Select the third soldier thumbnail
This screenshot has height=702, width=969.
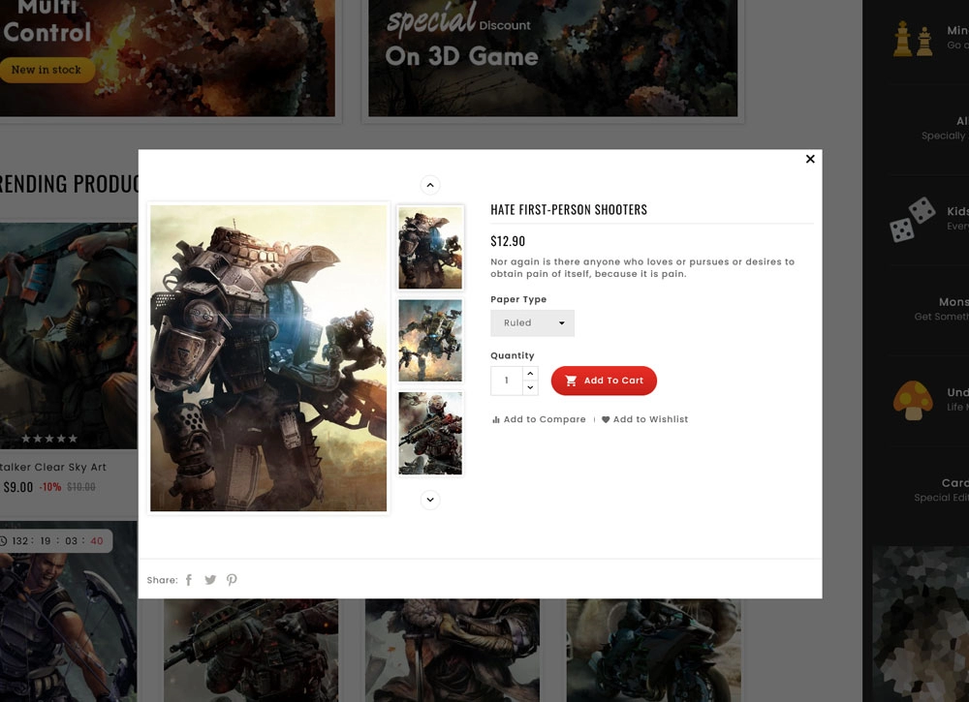430,433
